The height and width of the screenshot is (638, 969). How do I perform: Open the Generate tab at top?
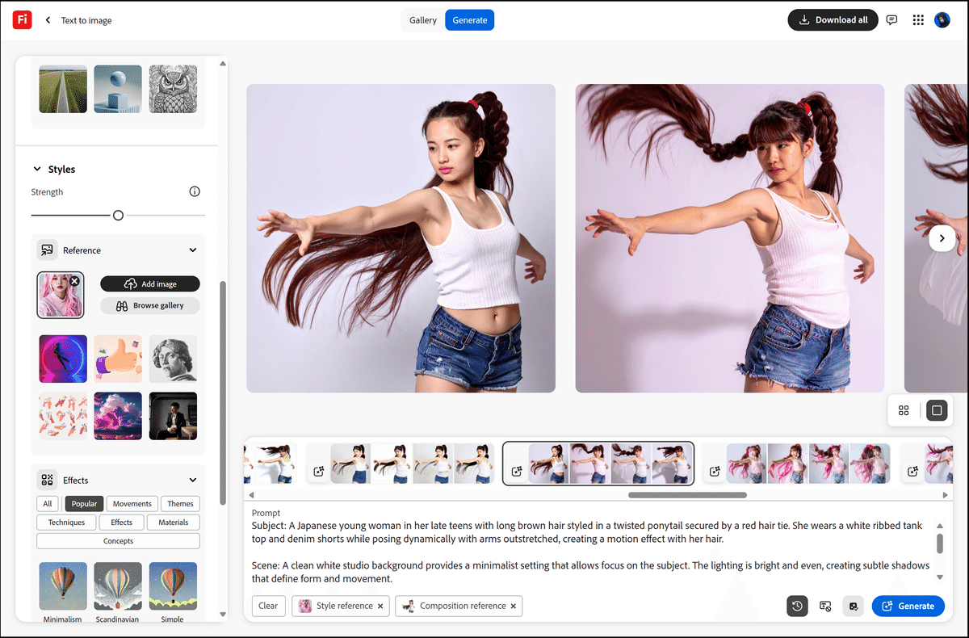tap(470, 20)
